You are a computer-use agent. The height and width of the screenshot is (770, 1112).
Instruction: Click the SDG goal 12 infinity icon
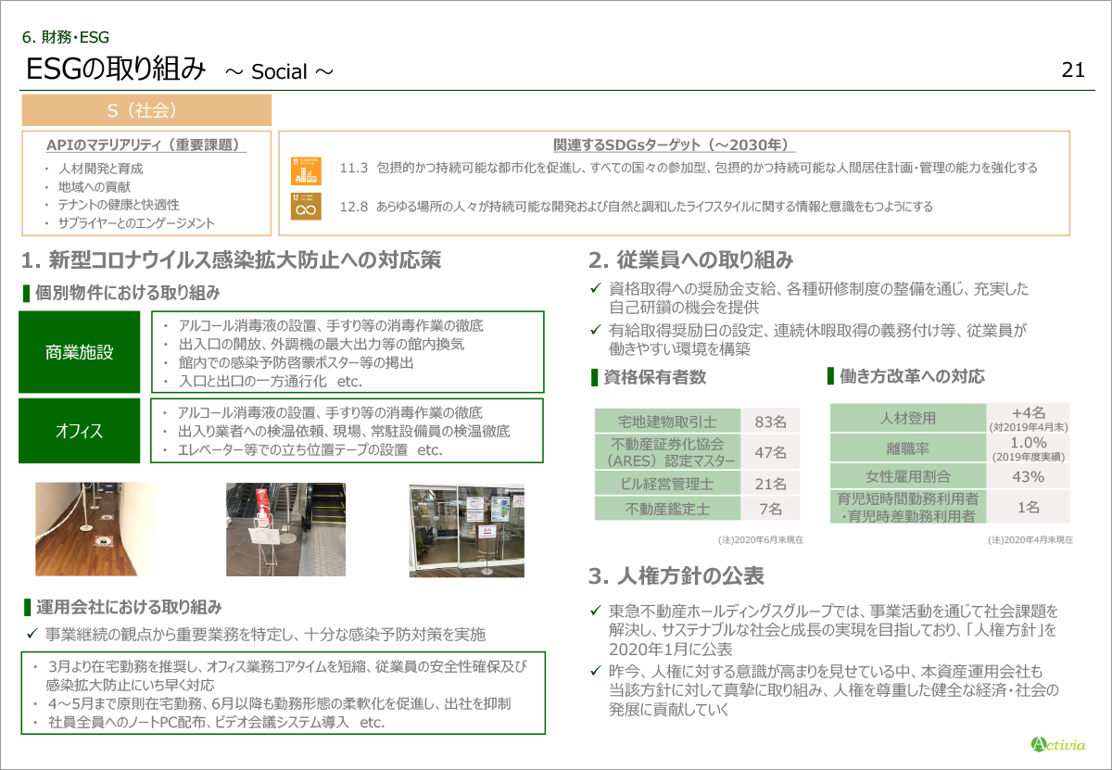tap(305, 207)
